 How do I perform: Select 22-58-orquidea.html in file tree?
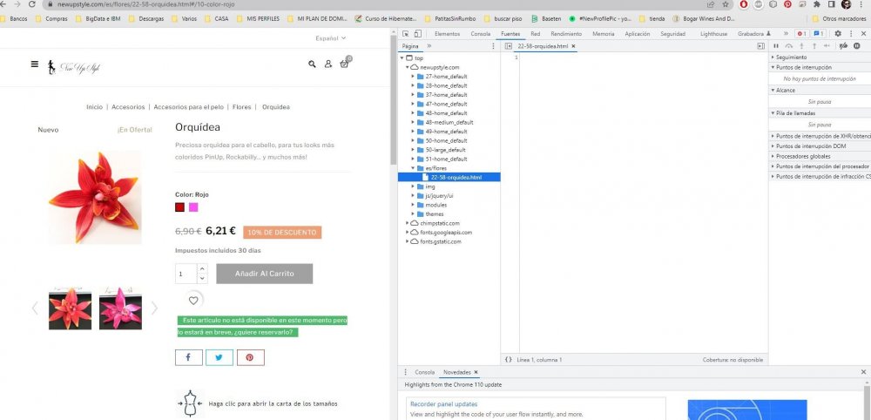[x=449, y=177]
